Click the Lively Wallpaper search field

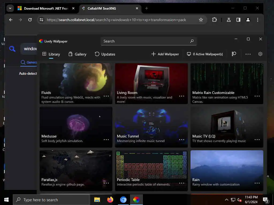pos(149,41)
